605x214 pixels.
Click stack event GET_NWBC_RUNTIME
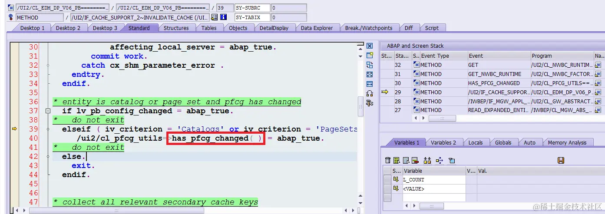point(495,74)
